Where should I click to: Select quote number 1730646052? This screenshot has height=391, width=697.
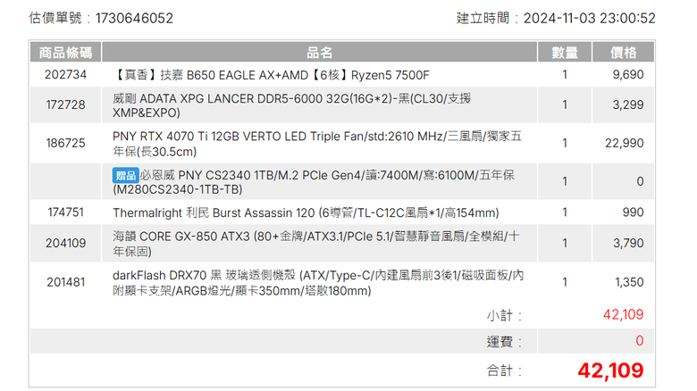[x=134, y=18]
